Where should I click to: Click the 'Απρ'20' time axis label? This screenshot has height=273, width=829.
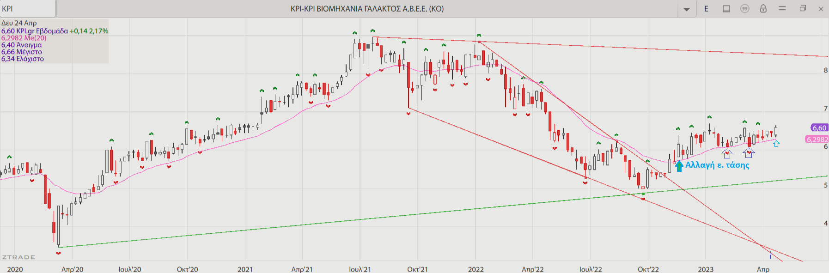[73, 269]
